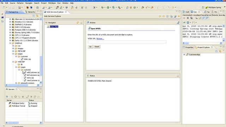Switch to MyEclipse Spring perspective

point(213,7)
